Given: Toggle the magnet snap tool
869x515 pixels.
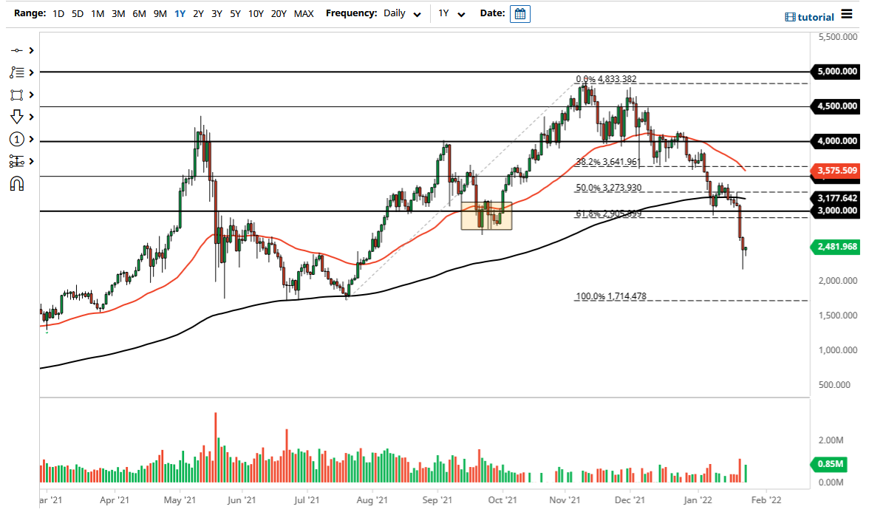Looking at the screenshot, I should pyautogui.click(x=17, y=183).
